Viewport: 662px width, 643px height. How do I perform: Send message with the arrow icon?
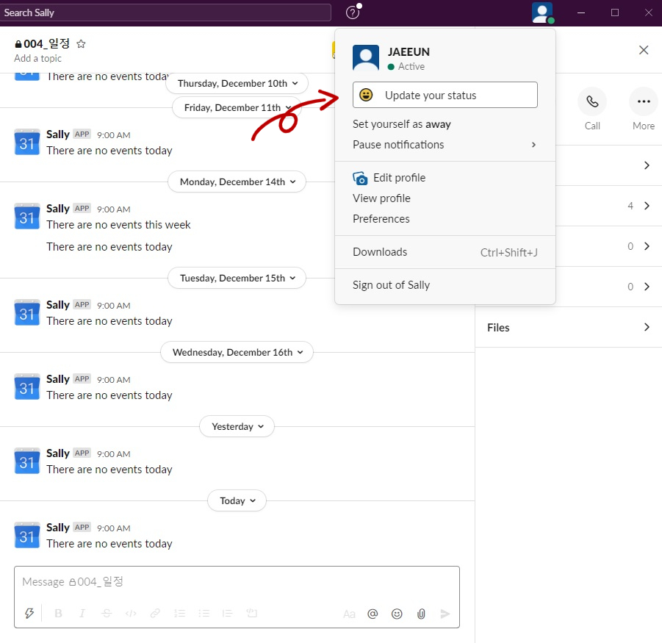point(445,614)
